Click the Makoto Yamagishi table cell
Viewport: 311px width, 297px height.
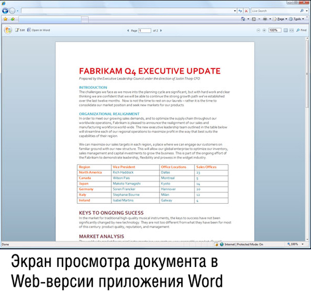pos(135,183)
